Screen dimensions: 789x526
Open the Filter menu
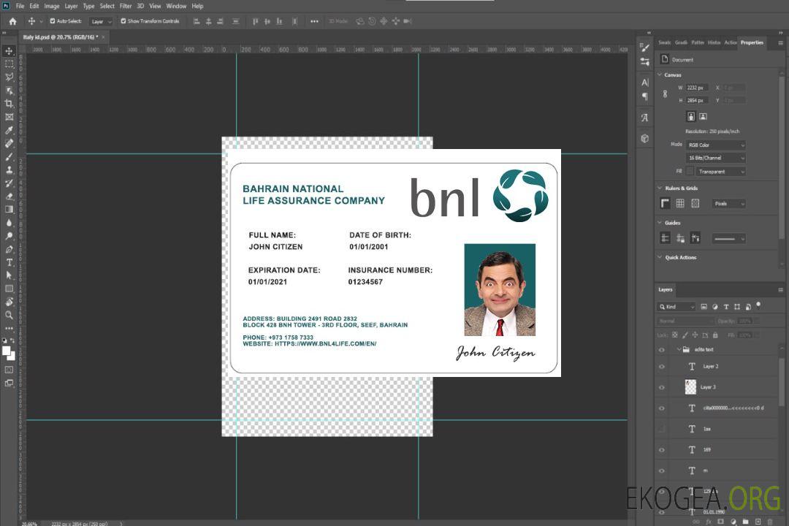coord(126,6)
